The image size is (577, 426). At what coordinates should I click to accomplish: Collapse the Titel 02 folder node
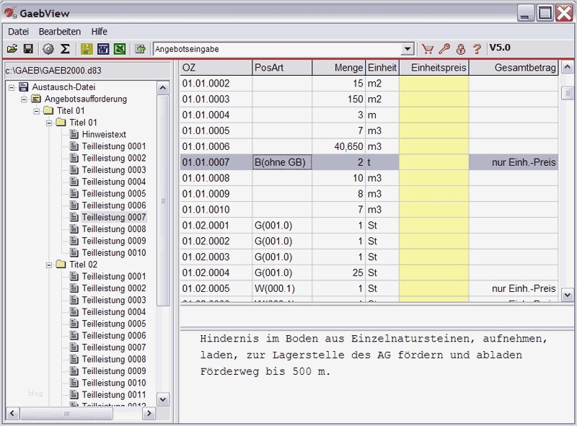pos(49,265)
